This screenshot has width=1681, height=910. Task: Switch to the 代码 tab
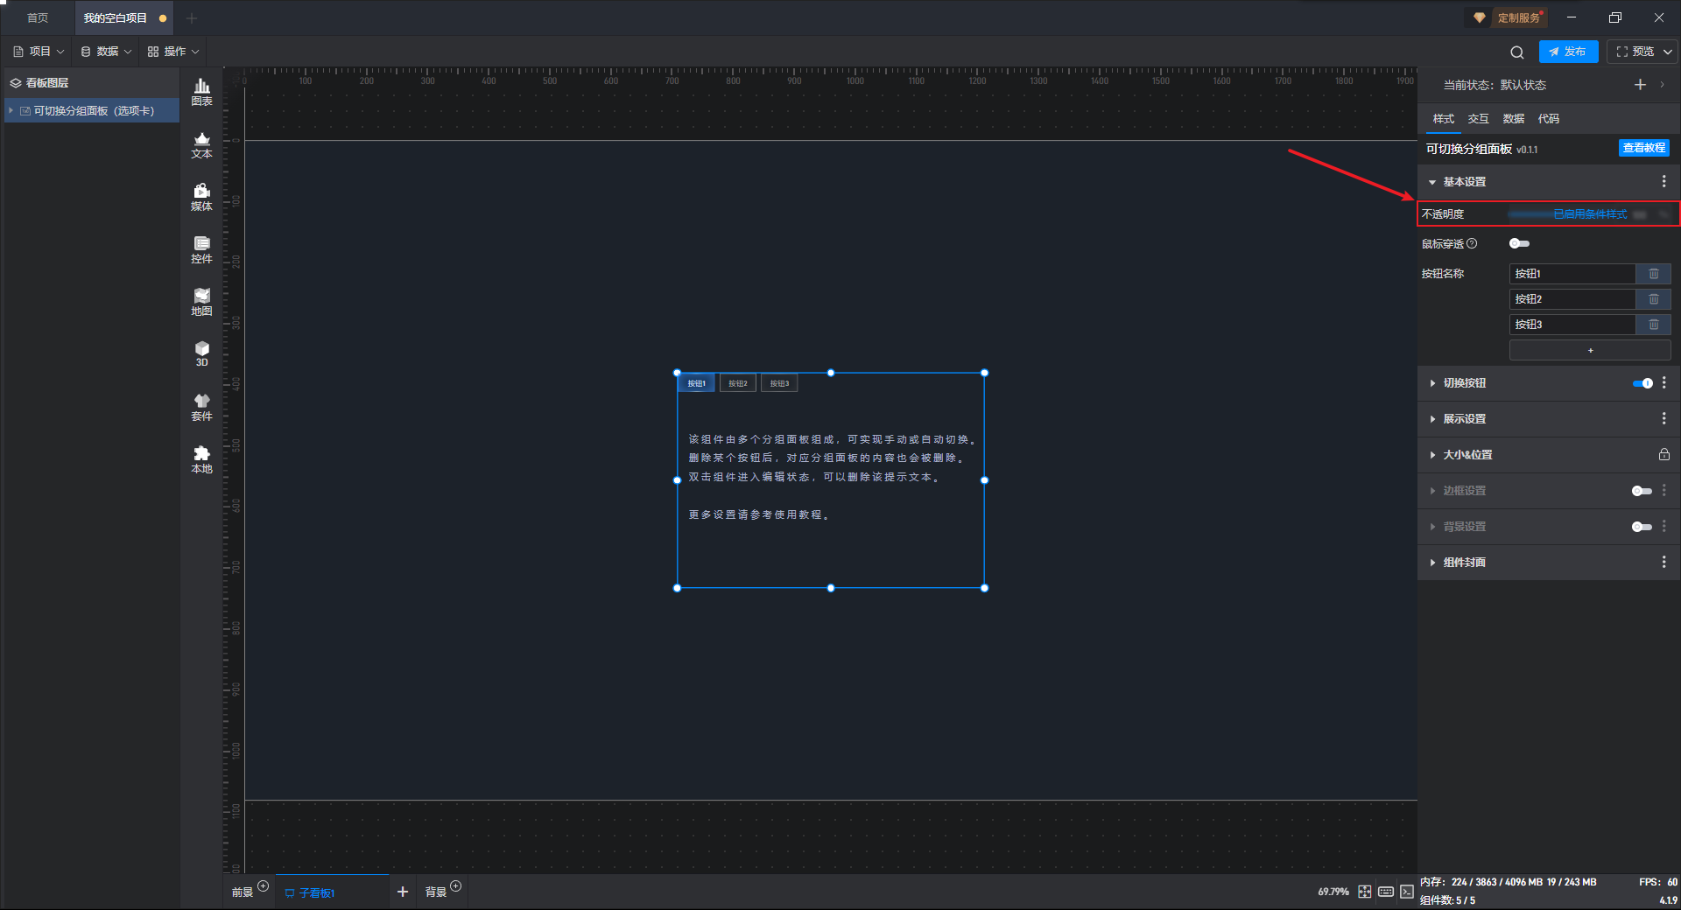[x=1548, y=119]
